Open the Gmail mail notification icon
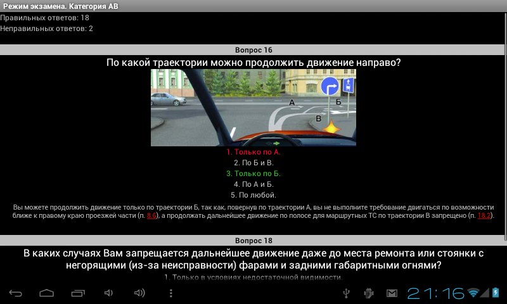507x304 pixels. [392, 293]
